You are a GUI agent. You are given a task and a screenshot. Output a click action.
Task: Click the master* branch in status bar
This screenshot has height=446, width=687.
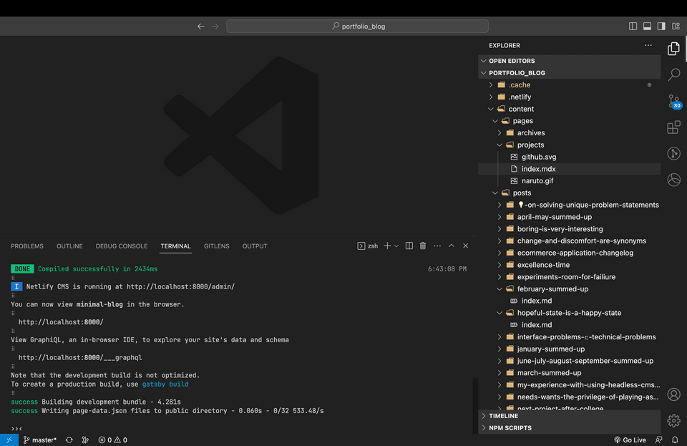40,440
